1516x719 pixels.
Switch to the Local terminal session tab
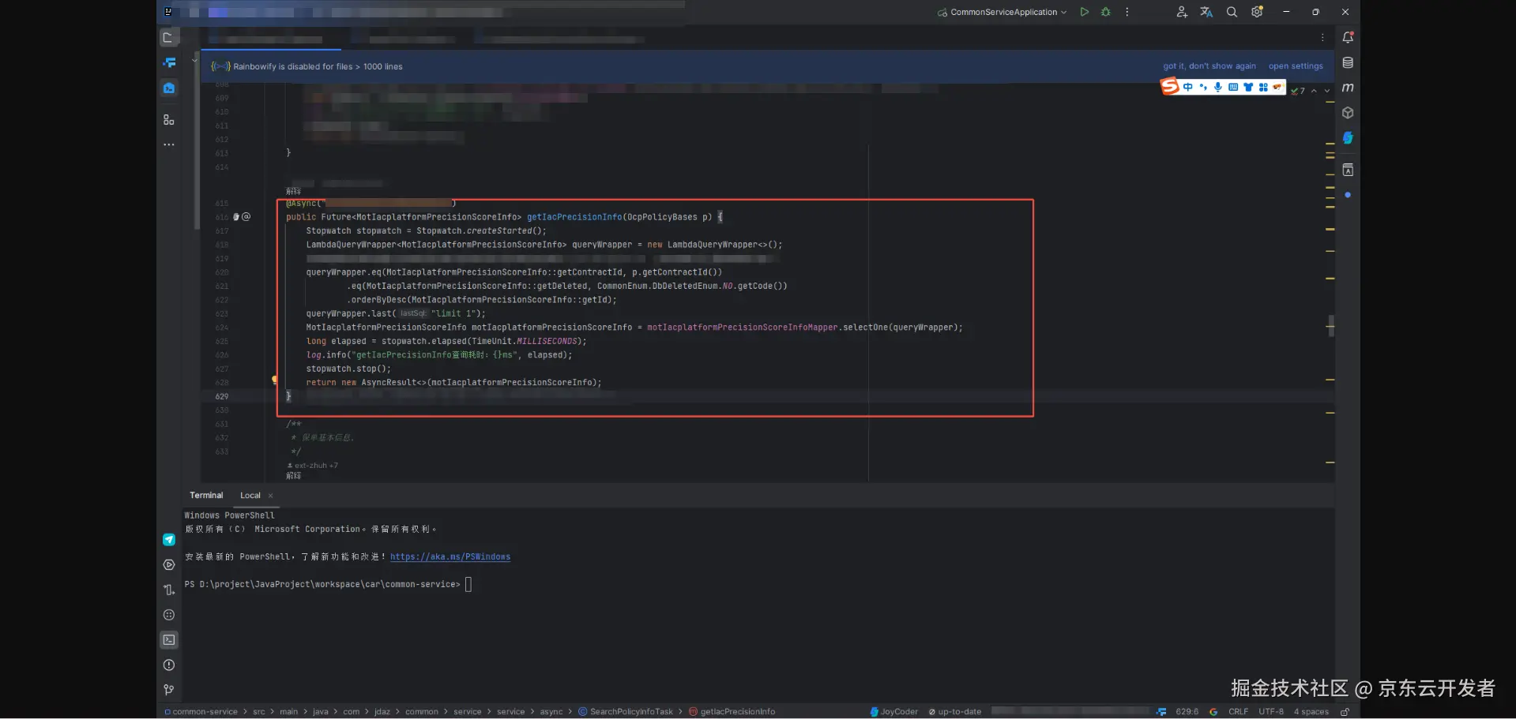tap(250, 496)
